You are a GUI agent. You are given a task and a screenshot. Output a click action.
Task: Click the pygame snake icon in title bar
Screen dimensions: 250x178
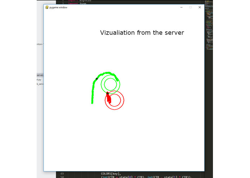tap(47, 7)
